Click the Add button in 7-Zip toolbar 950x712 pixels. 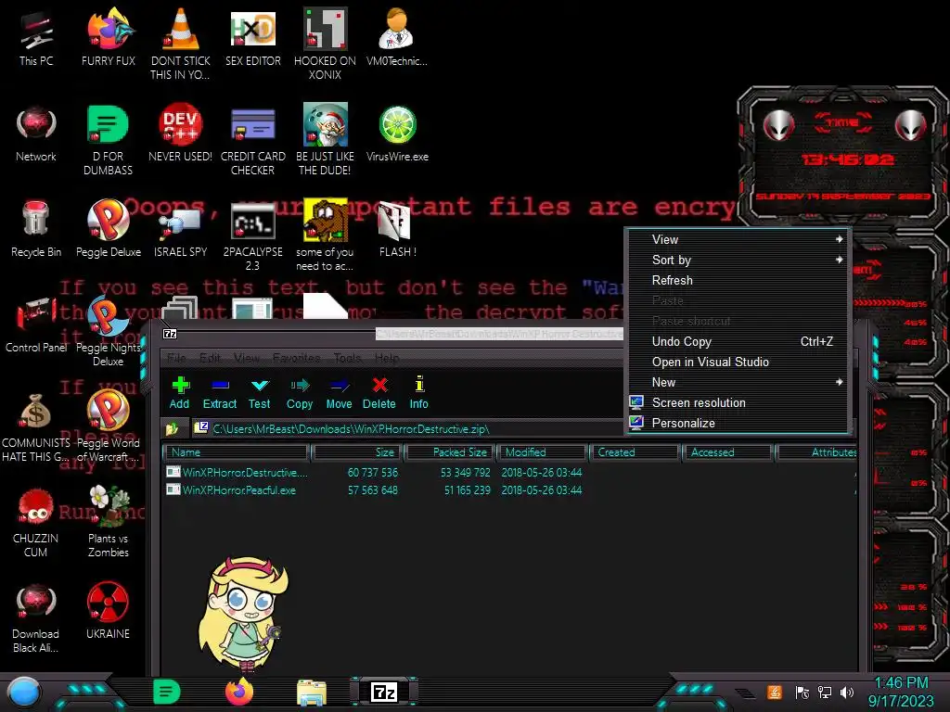[x=179, y=392]
